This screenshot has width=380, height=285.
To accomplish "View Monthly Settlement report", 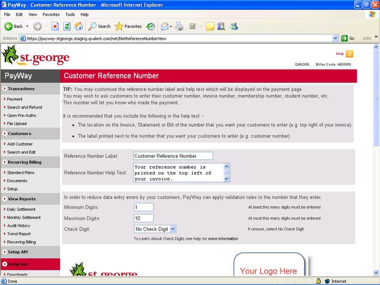I will click(24, 218).
